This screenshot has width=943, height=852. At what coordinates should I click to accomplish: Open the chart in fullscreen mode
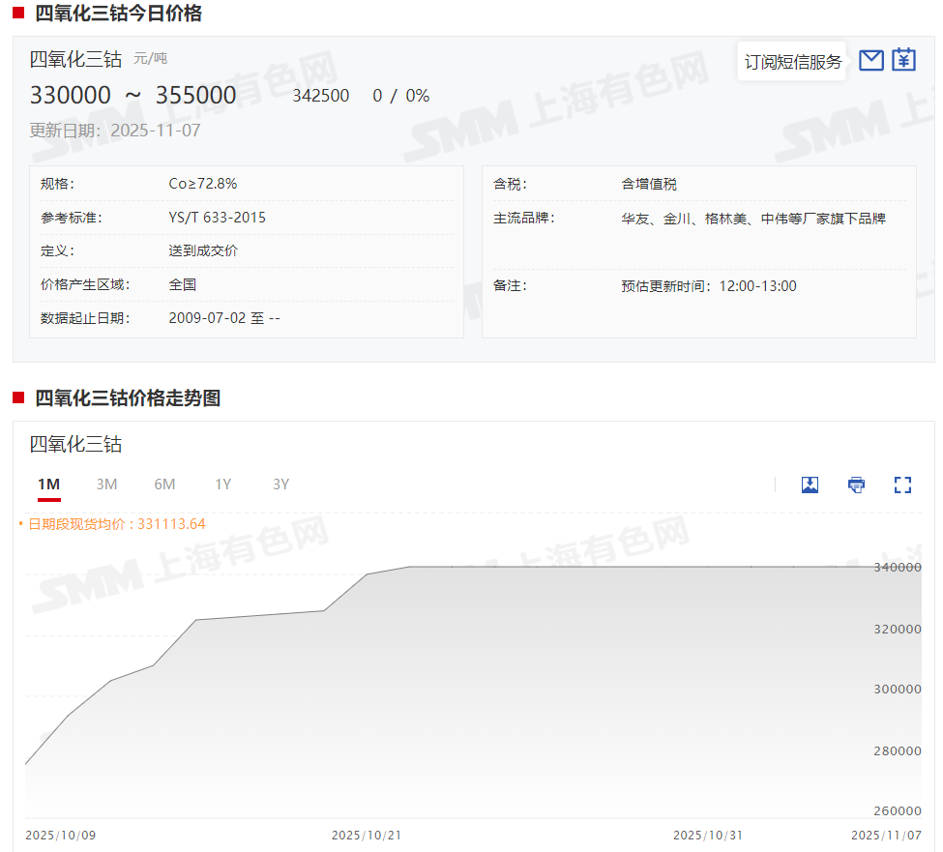pos(902,485)
